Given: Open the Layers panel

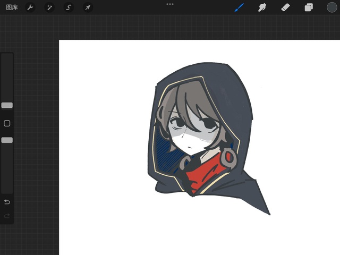Looking at the screenshot, I should (309, 7).
